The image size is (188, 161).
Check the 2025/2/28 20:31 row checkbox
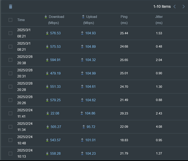point(10,73)
